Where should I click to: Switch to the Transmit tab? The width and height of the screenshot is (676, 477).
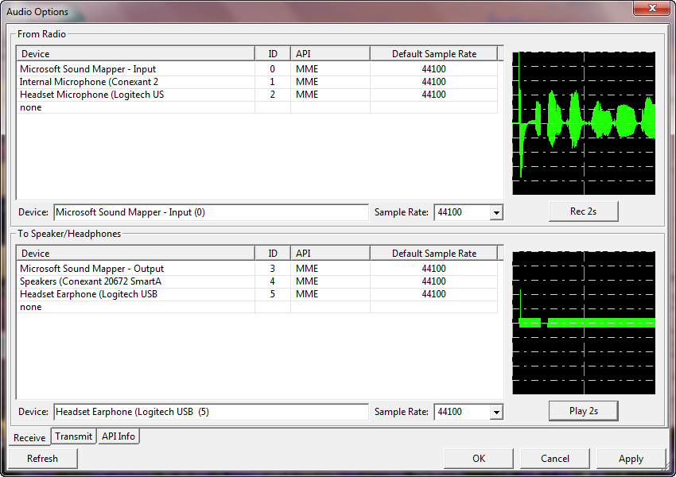pos(73,436)
